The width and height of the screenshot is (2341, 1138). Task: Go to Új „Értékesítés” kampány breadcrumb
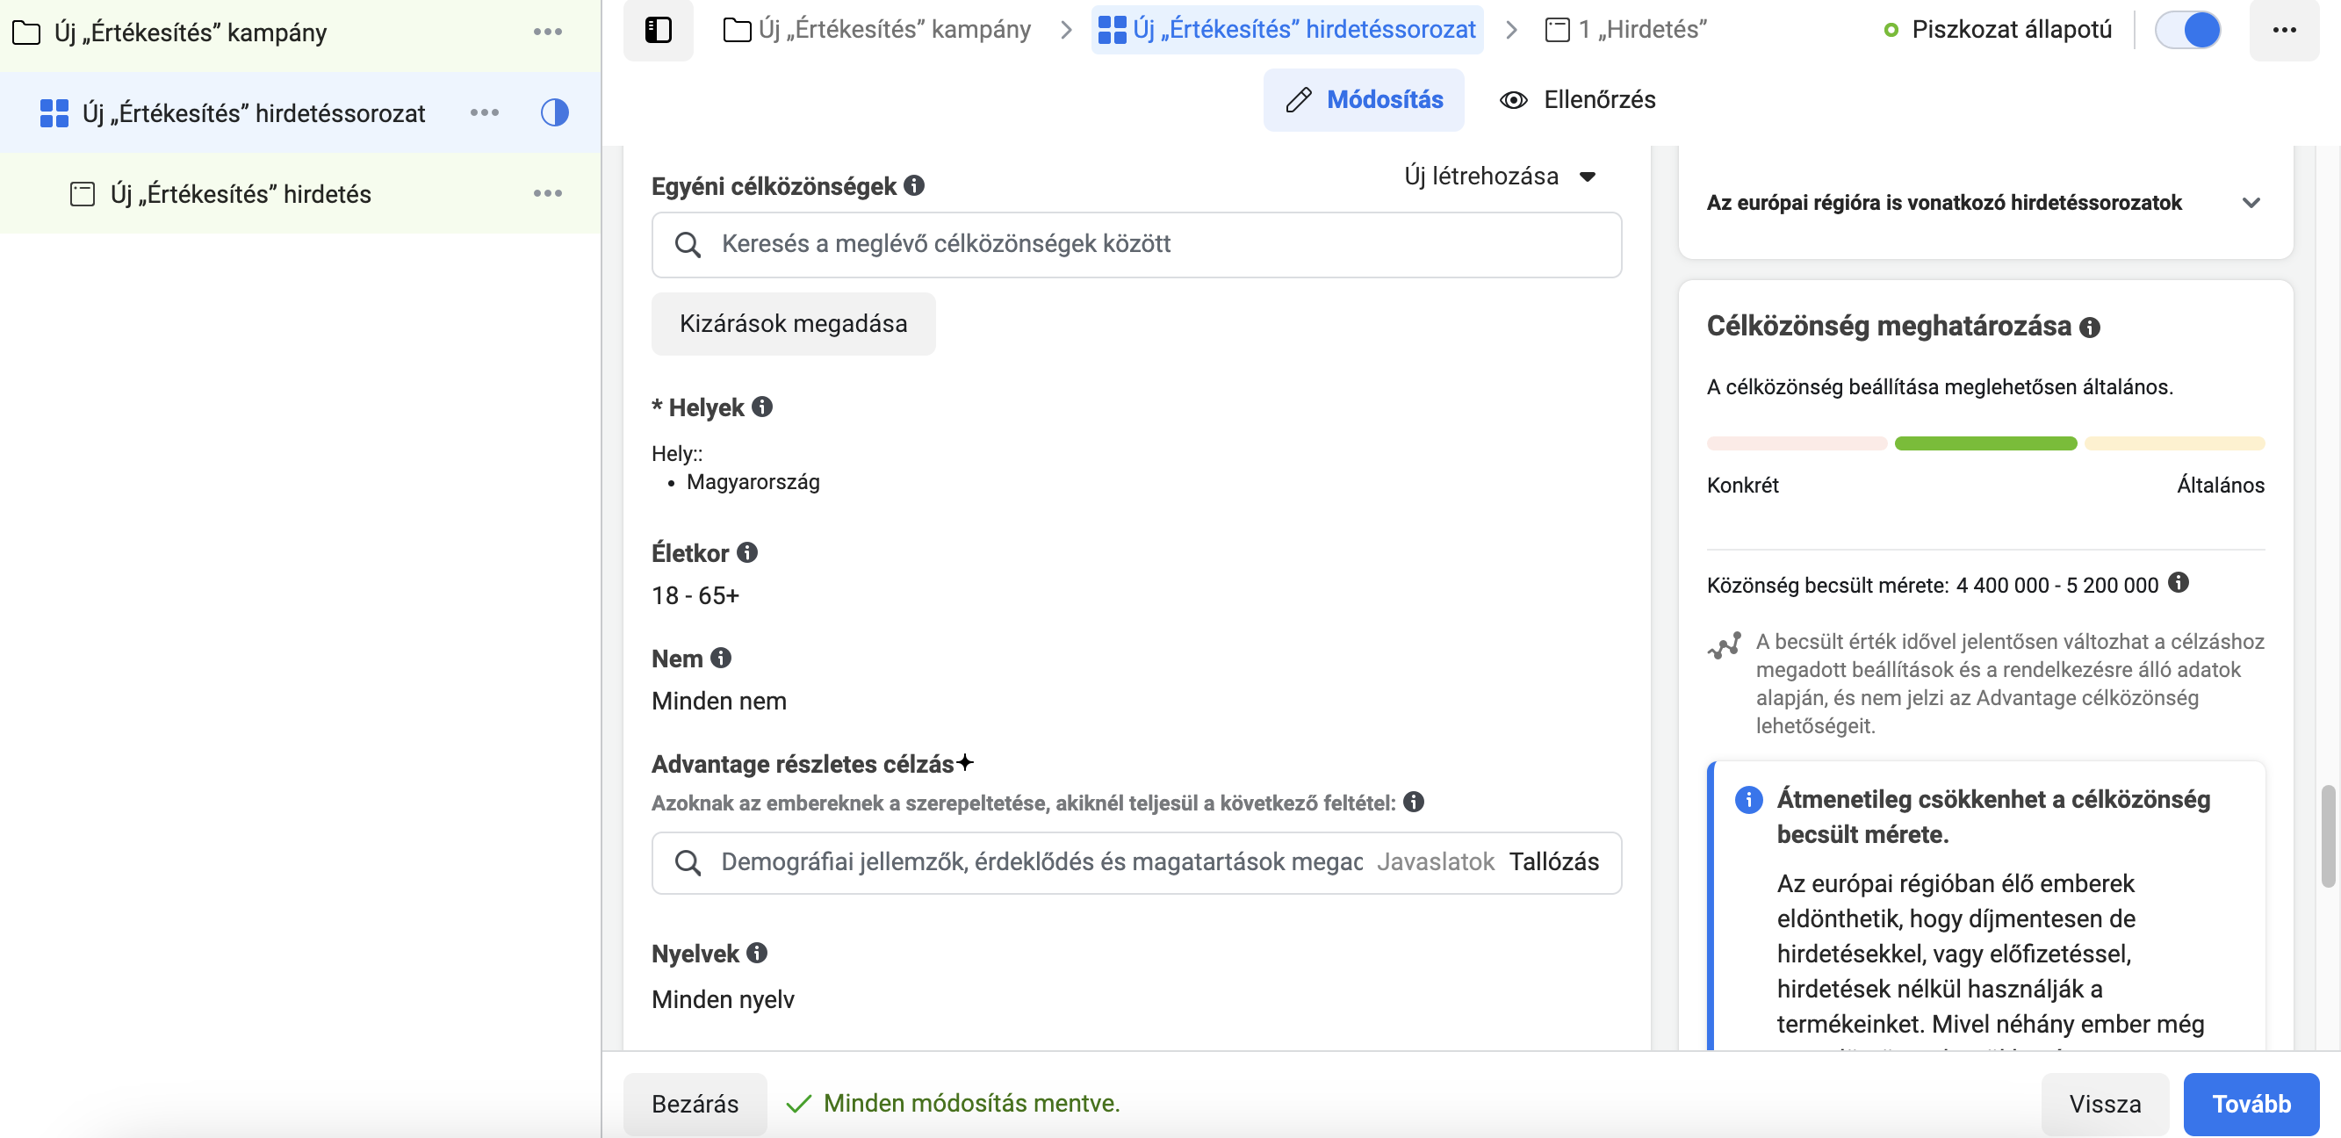click(x=877, y=30)
